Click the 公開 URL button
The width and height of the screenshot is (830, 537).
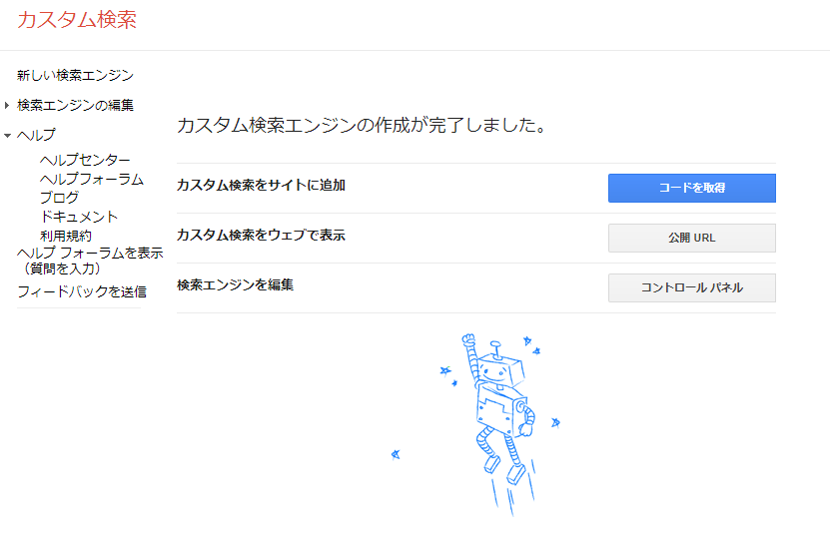coord(692,239)
